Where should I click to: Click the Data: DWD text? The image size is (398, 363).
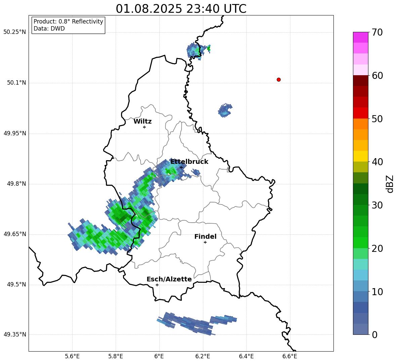click(49, 29)
